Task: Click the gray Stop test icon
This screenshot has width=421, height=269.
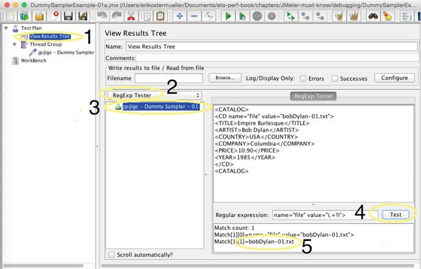Action: 257,16
